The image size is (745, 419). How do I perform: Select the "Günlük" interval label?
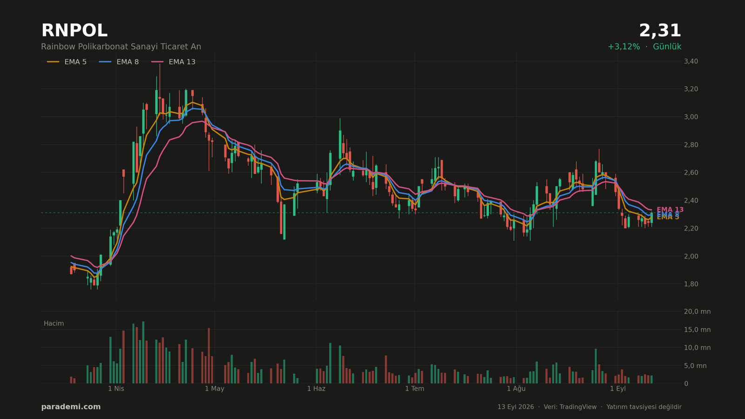click(x=667, y=47)
